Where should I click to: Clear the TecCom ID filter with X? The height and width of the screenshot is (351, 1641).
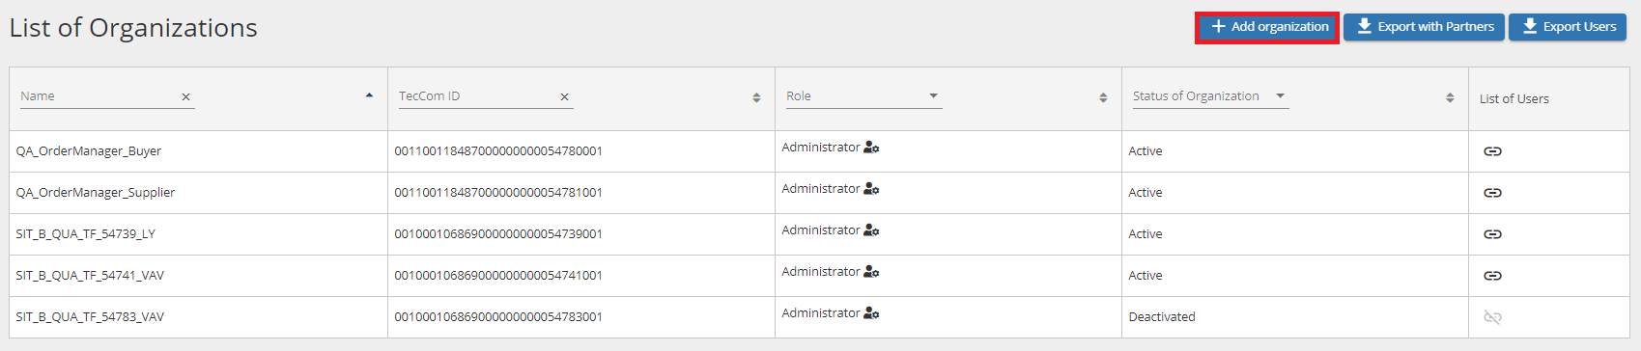click(565, 97)
